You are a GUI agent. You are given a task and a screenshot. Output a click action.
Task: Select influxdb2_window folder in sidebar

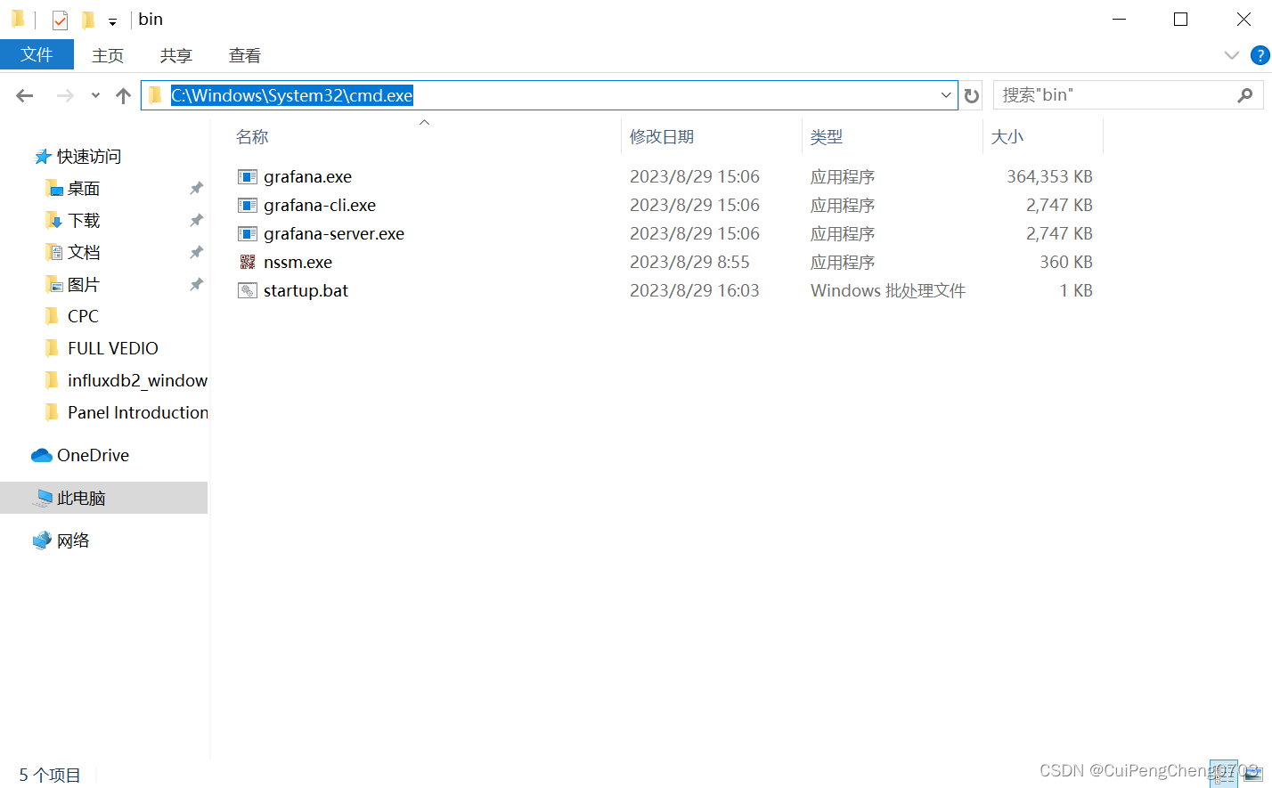[x=137, y=380]
